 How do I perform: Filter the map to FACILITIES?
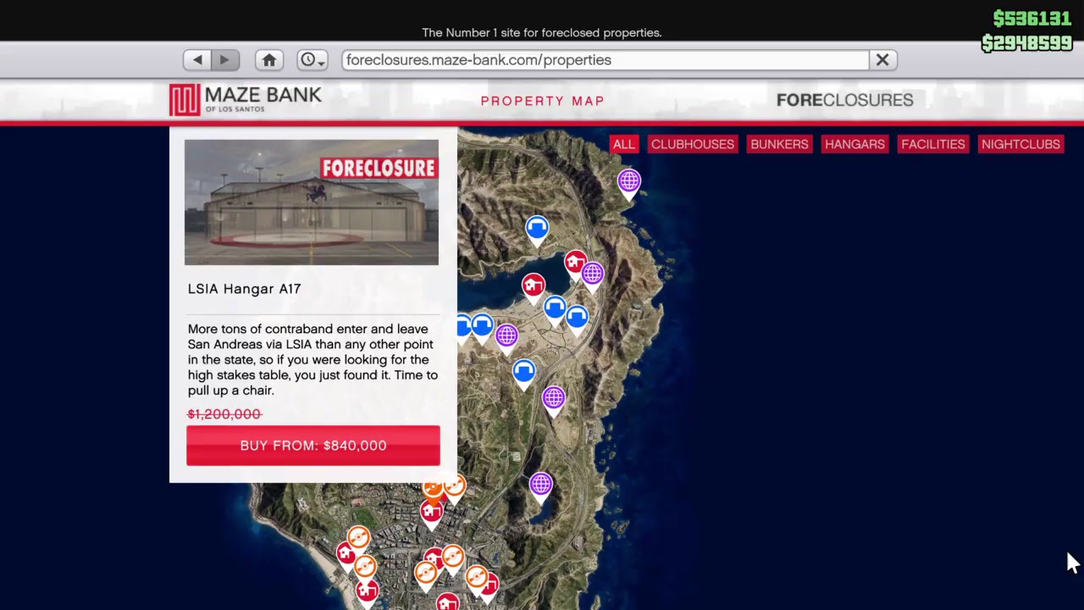point(933,144)
